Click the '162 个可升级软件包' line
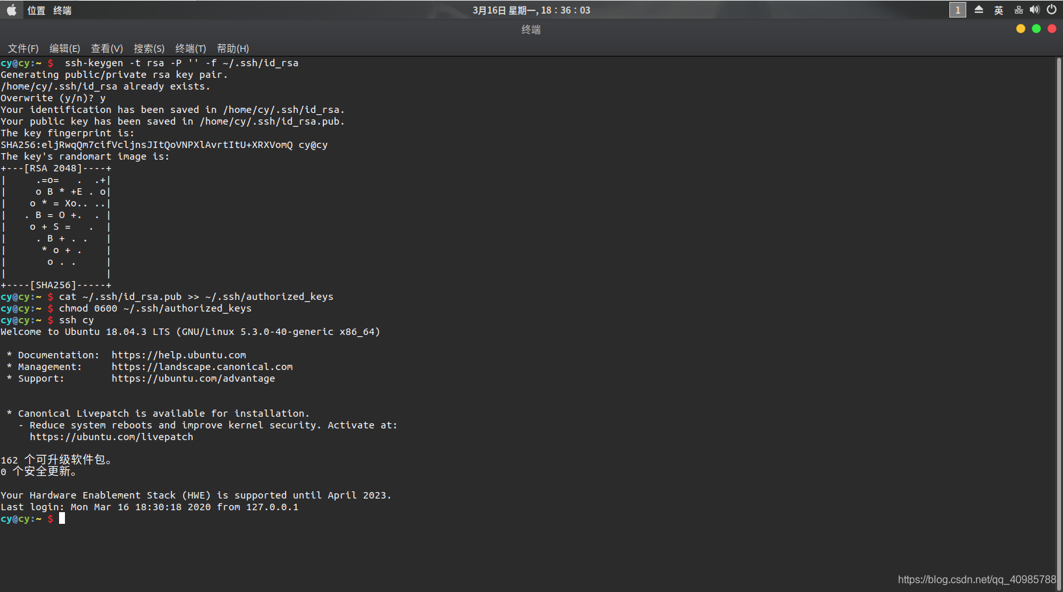This screenshot has width=1063, height=592. click(x=56, y=460)
